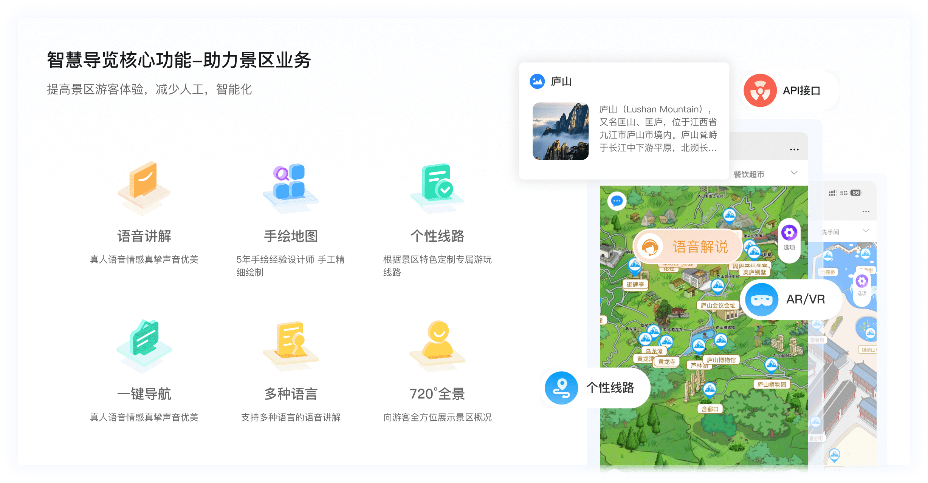Open the ellipsis menu above 餐饮超市

tap(794, 149)
